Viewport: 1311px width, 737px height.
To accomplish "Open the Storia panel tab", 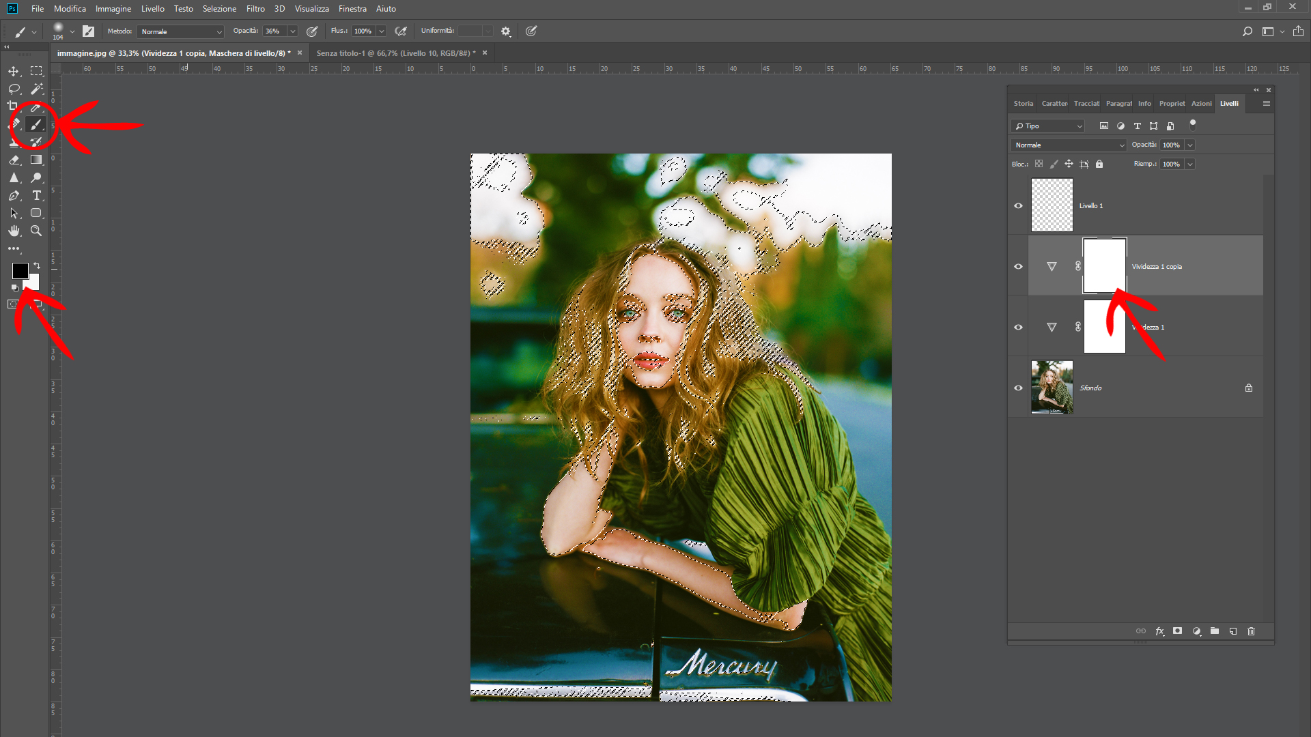I will tap(1023, 104).
